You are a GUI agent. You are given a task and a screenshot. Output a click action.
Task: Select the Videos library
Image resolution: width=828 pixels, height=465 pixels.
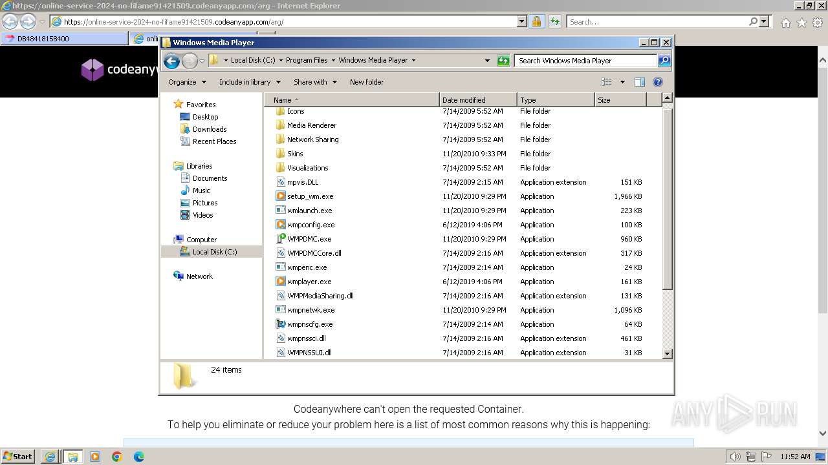[x=202, y=215]
